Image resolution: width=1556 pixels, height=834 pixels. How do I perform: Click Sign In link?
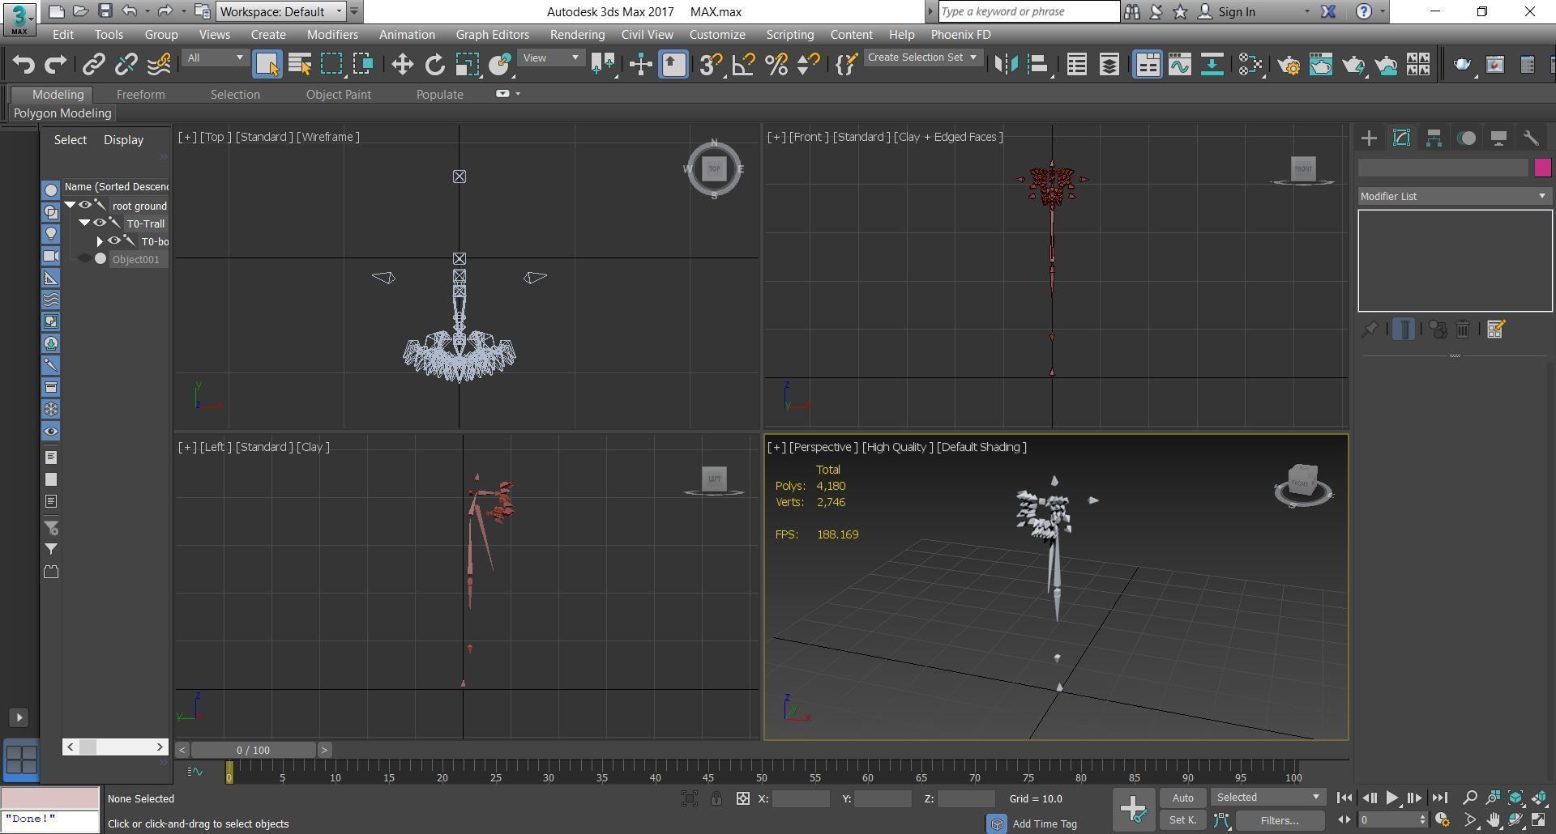point(1236,11)
